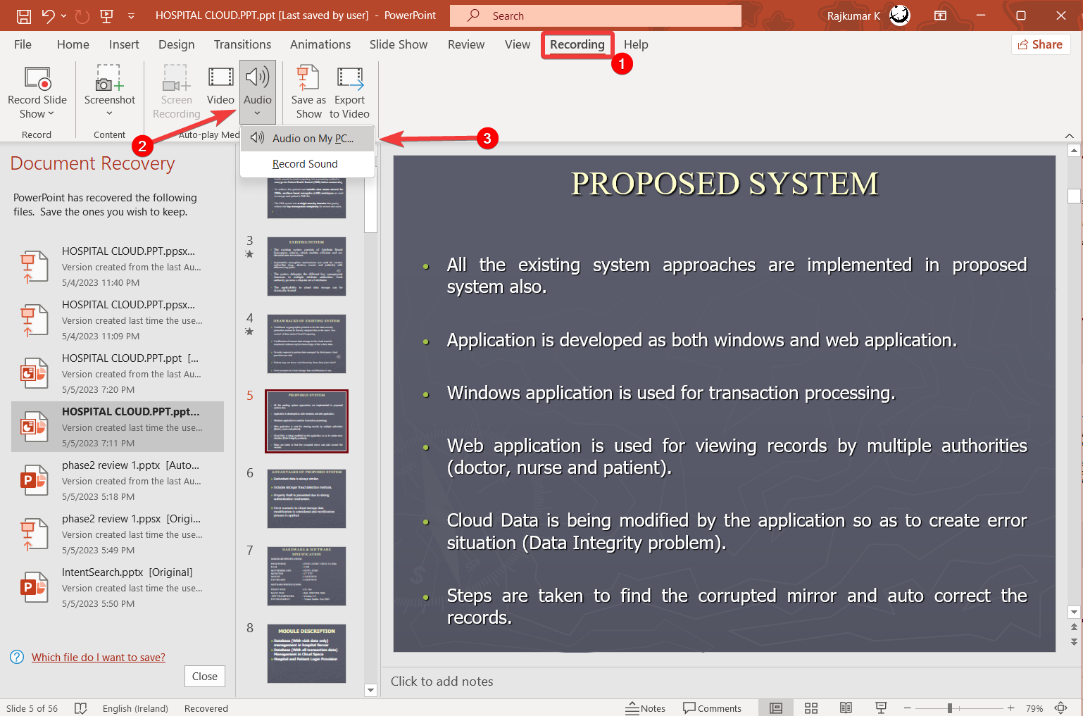
Task: Expand the Record Slide Show dropdown arrow
Action: click(x=51, y=114)
